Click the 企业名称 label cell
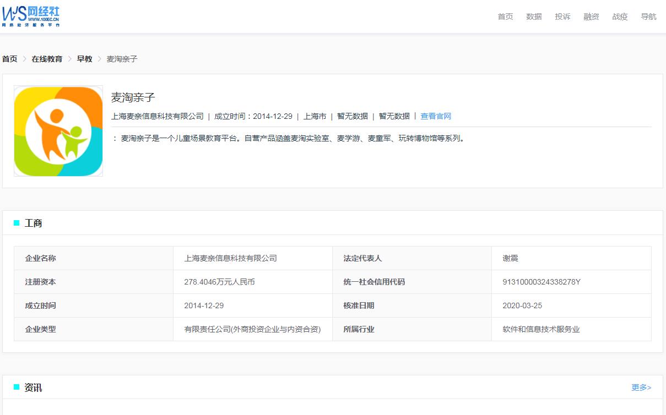 94,258
